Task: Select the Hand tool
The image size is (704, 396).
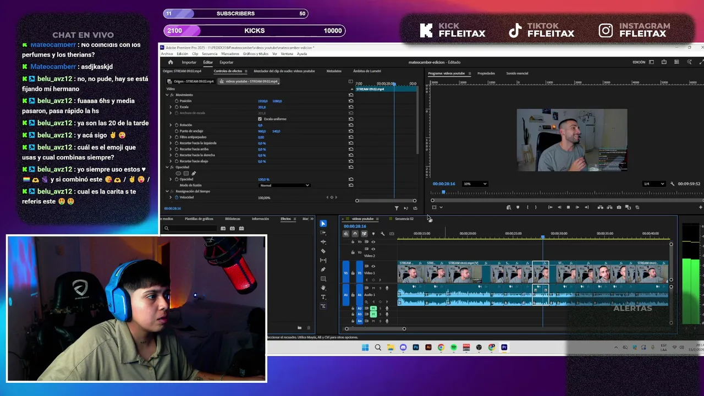Action: 323,288
